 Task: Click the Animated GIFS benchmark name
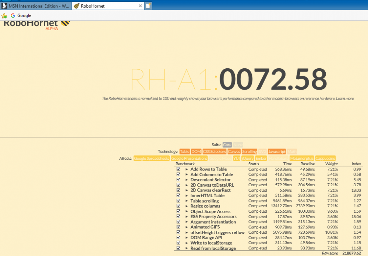205,227
